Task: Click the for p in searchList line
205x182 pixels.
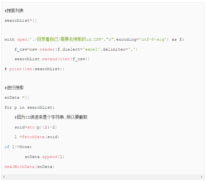Action: tap(29, 108)
